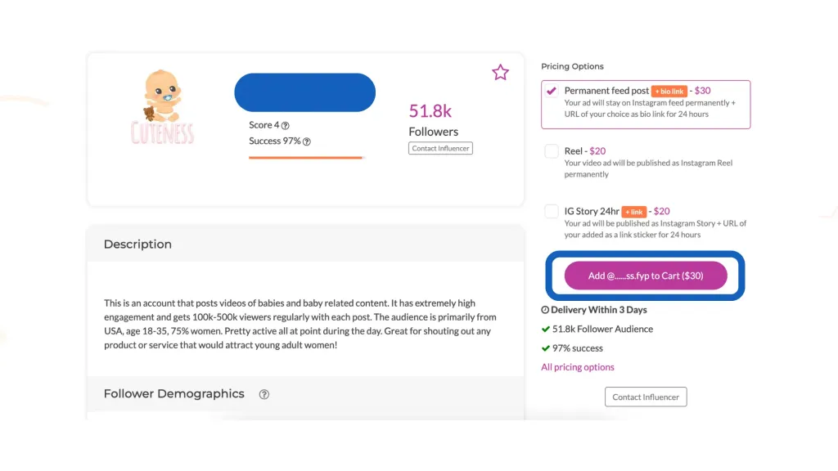This screenshot has width=838, height=471.
Task: Click Contact Influencer below Followers count
Action: [x=440, y=149]
